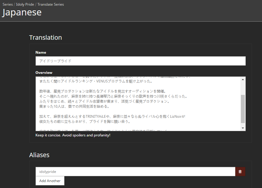Viewport: 262px width, 188px height.
Task: Delete the idolypride alias with trash icon
Action: click(x=240, y=172)
